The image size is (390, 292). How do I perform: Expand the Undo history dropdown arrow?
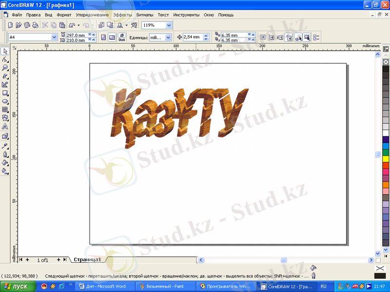pos(78,25)
